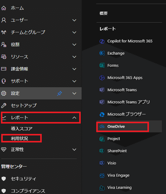Image resolution: width=166 pixels, height=194 pixels.
Task: Open the Viva Engage icon
Action: 102,175
